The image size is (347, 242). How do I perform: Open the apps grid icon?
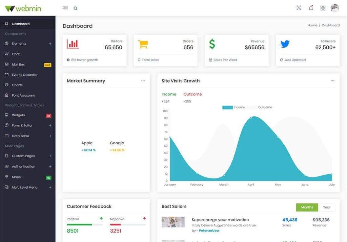tap(323, 8)
